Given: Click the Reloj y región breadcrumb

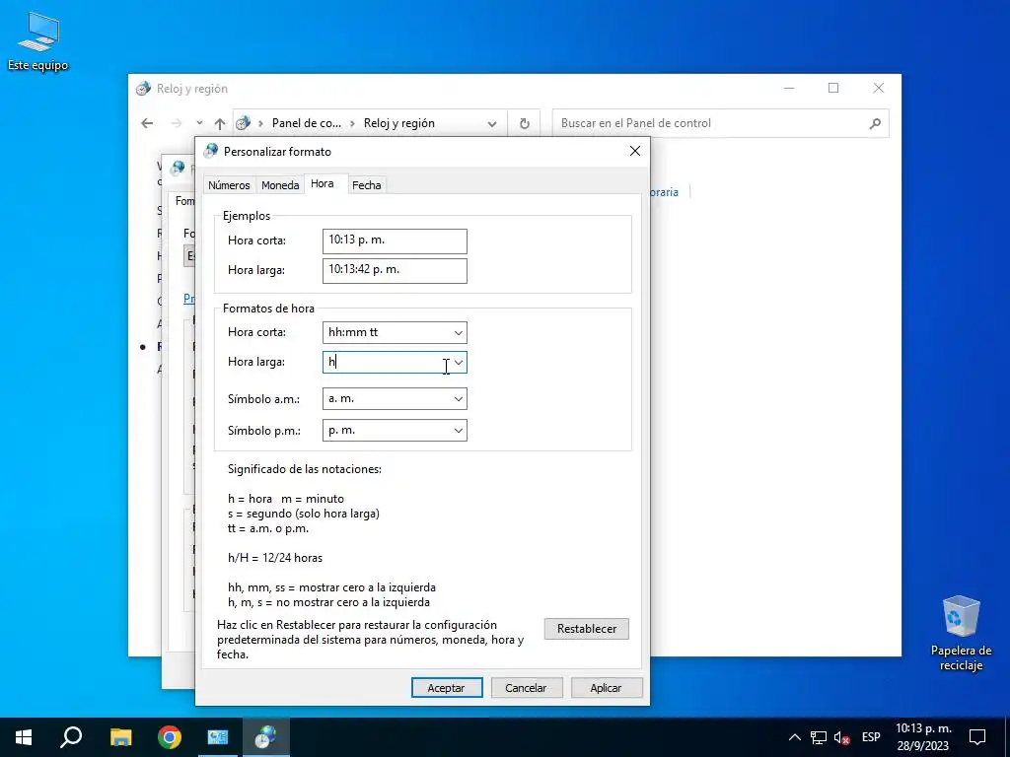Looking at the screenshot, I should tap(398, 123).
